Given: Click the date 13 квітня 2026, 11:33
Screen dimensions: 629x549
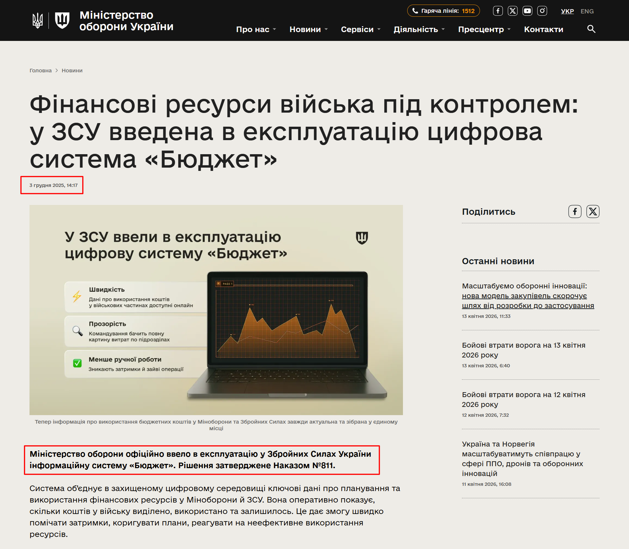Looking at the screenshot, I should coord(486,316).
